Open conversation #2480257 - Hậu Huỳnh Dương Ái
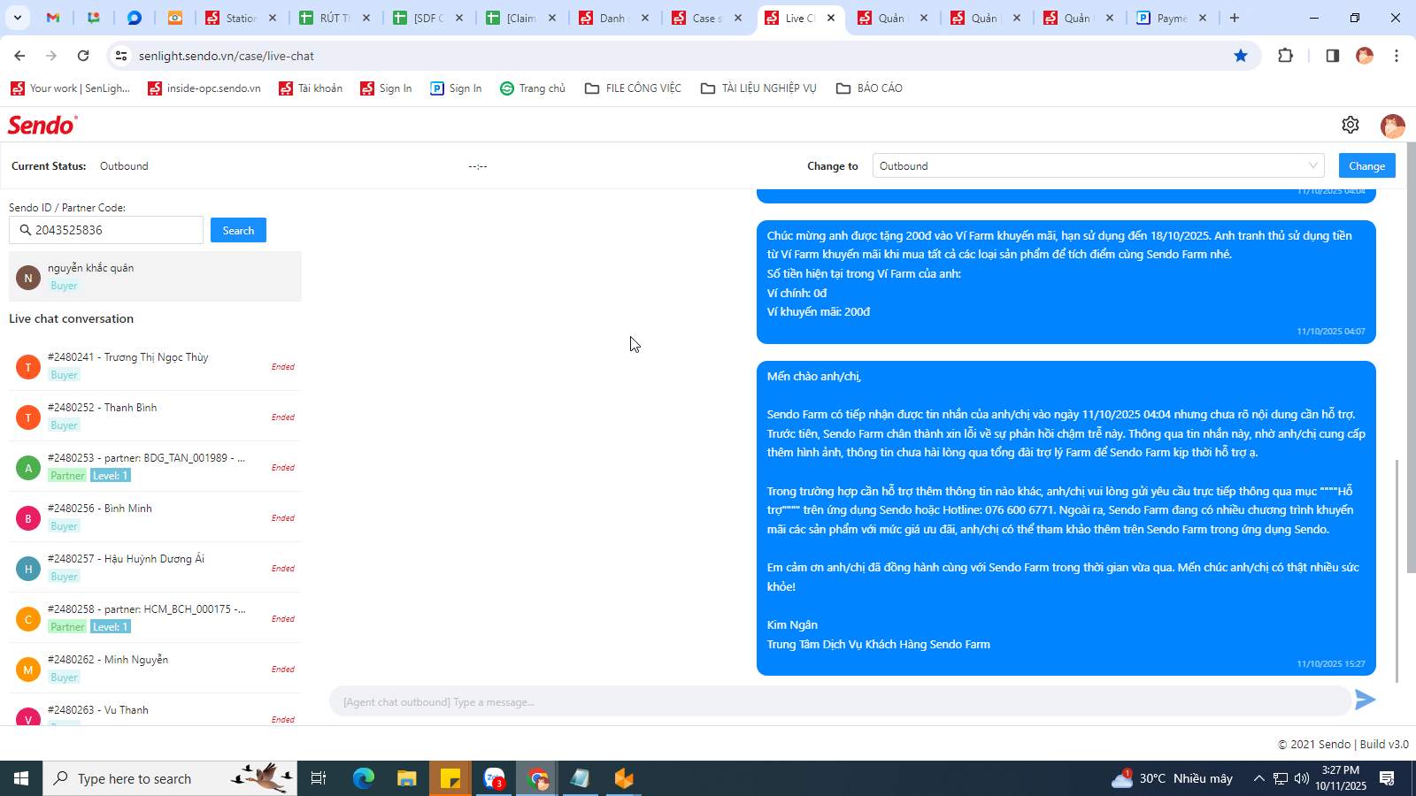The image size is (1416, 796). point(155,568)
